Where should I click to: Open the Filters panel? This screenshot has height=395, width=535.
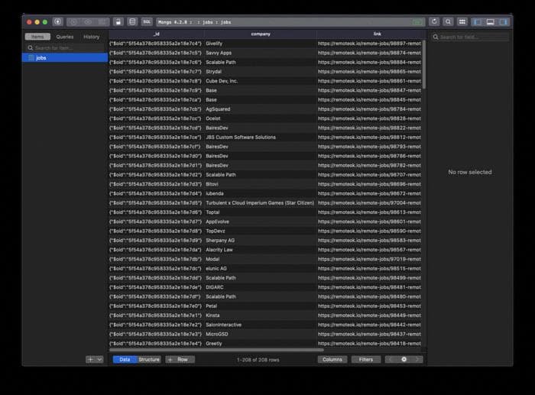tap(366, 360)
